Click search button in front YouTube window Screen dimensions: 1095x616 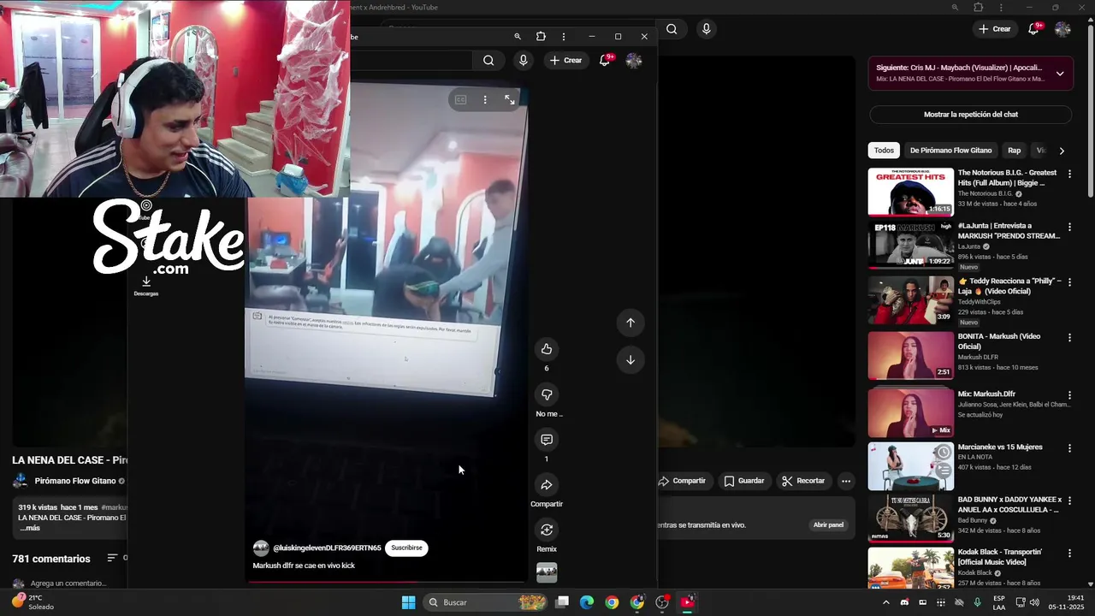[488, 61]
